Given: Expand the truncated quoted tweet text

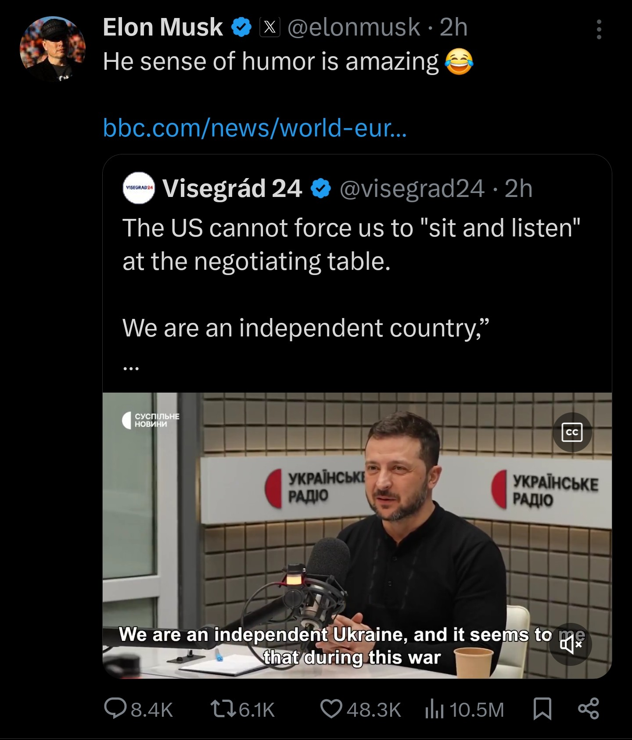Looking at the screenshot, I should coord(131,368).
